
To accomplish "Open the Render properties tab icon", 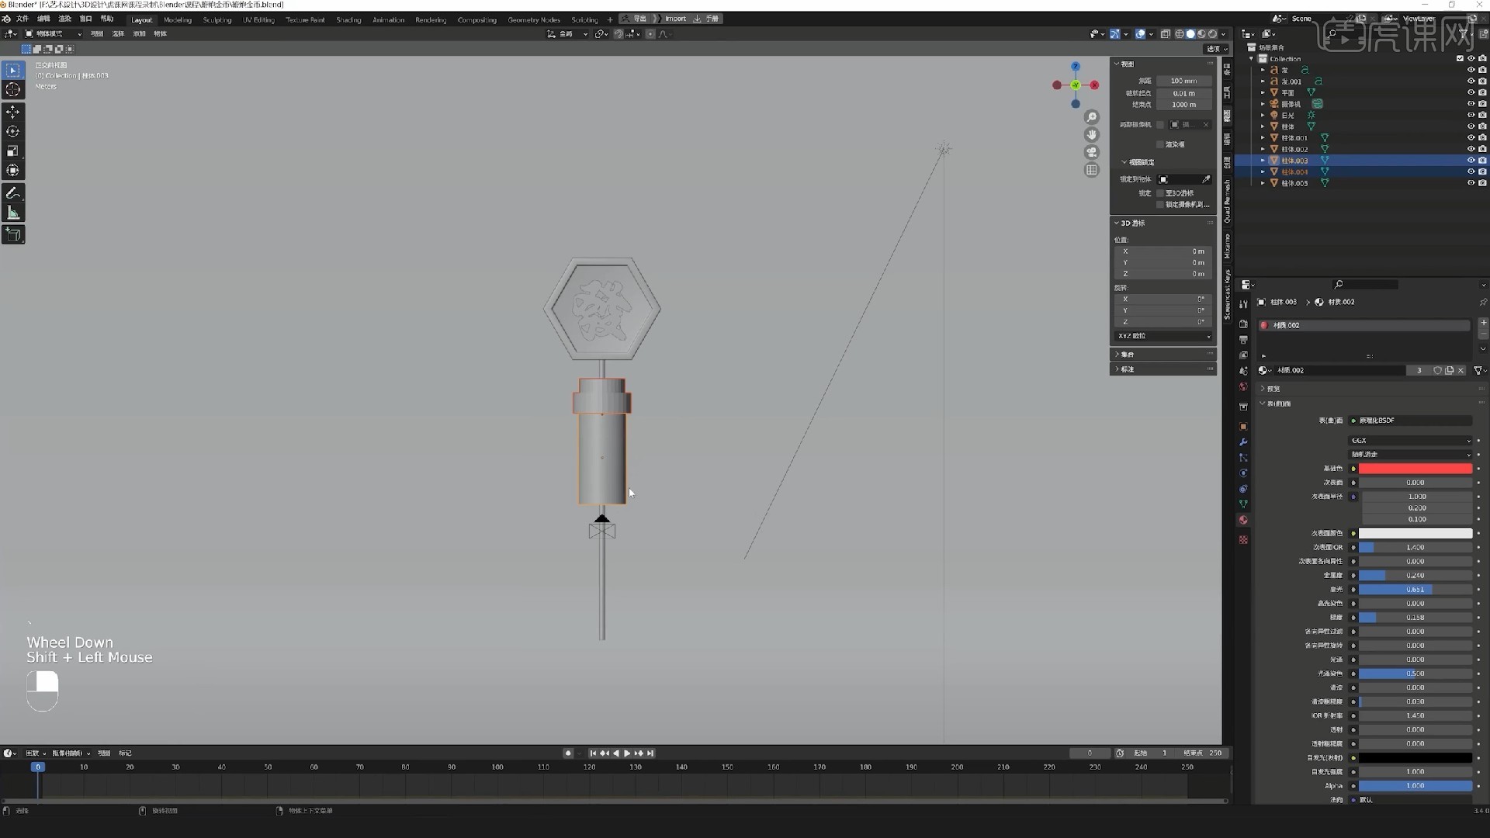I will click(x=1243, y=324).
